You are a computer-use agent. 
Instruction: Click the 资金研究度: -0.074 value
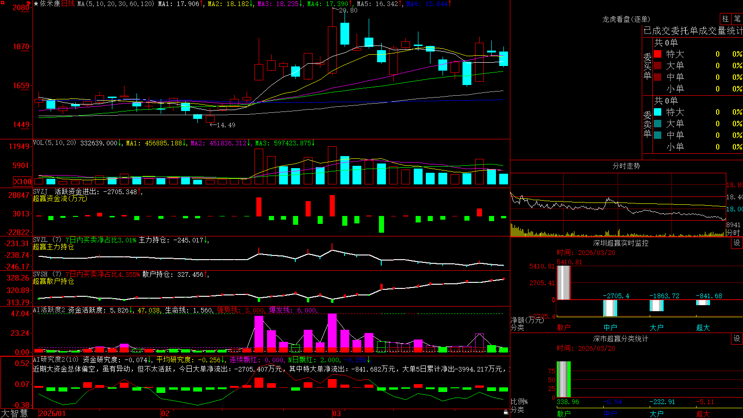[117, 359]
